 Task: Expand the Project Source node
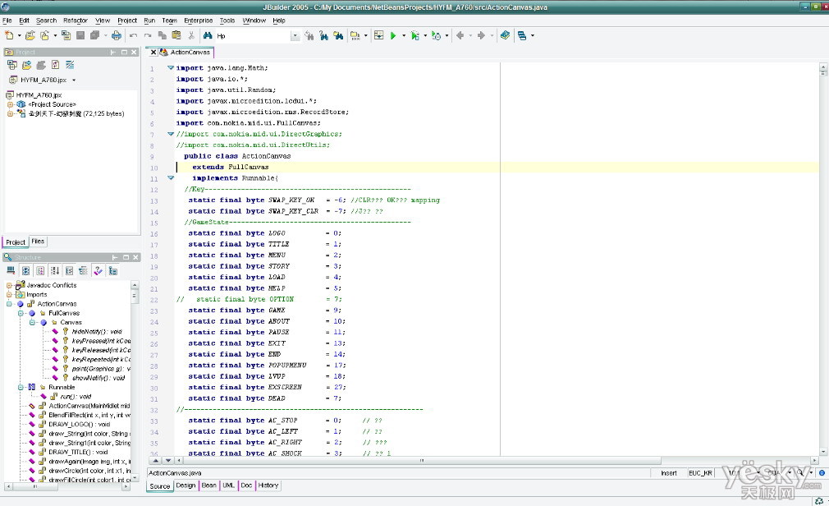point(10,105)
